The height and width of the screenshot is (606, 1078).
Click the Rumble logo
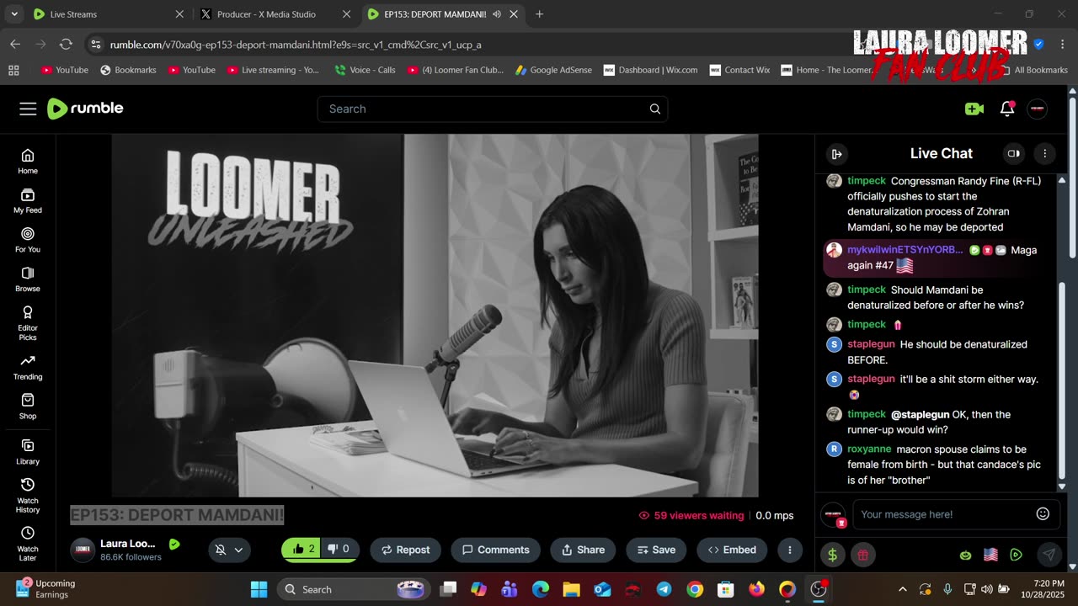pos(85,109)
